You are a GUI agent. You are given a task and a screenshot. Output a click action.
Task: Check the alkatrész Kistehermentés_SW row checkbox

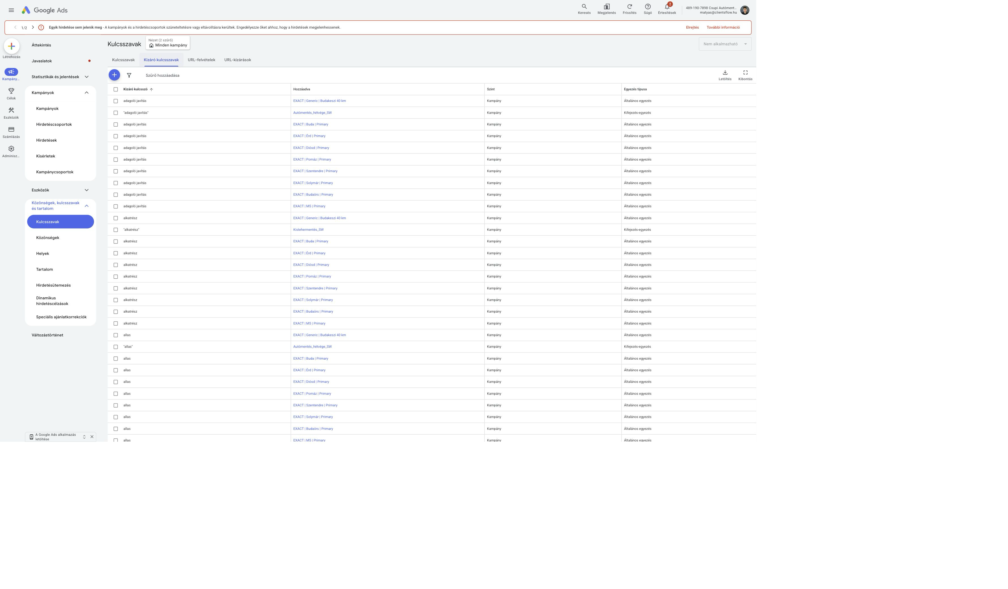pyautogui.click(x=116, y=230)
